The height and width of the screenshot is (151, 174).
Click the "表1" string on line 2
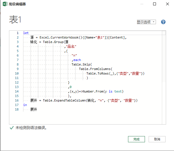coord(100,37)
